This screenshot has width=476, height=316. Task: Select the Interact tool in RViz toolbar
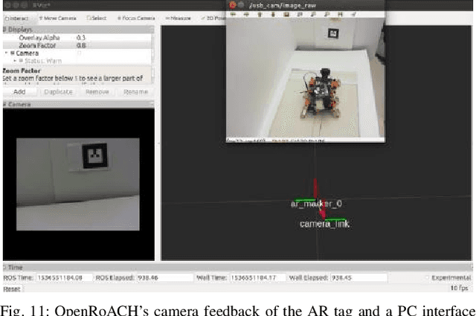[16, 18]
